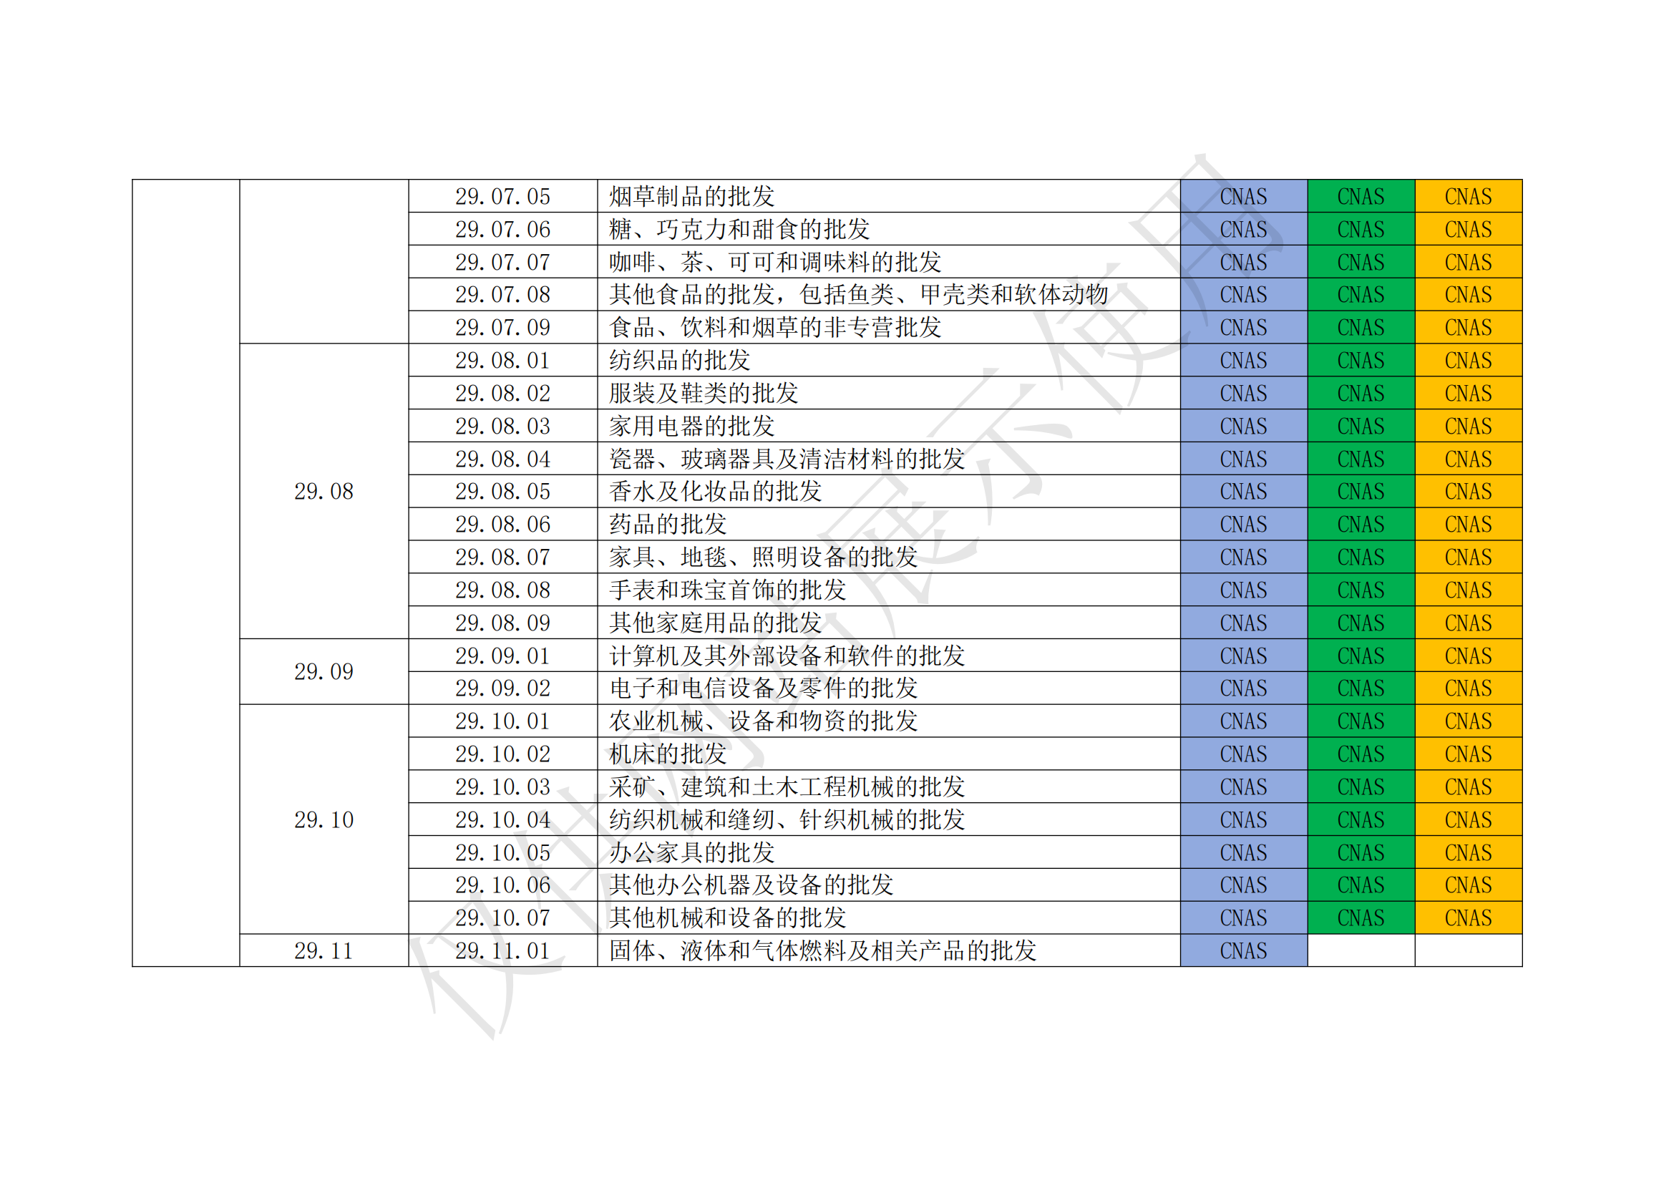Select the code cell 29.07.07
This screenshot has width=1674, height=1183.
click(x=502, y=262)
